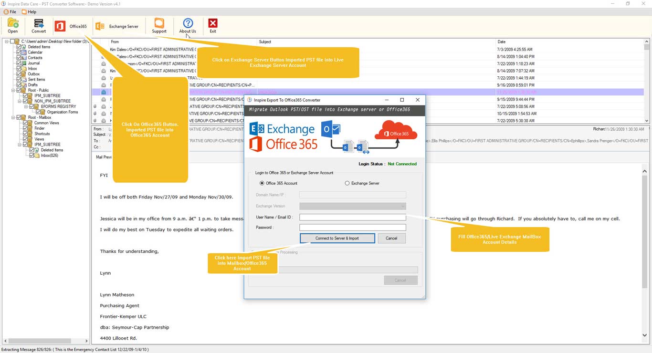The width and height of the screenshot is (652, 353).
Task: Collapse the C:\Users root tree node
Action: pos(7,42)
